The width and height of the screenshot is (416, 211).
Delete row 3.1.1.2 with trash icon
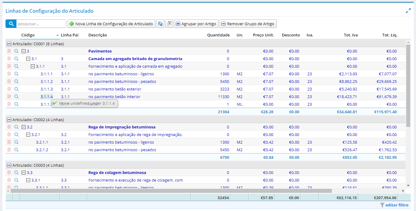point(9,81)
